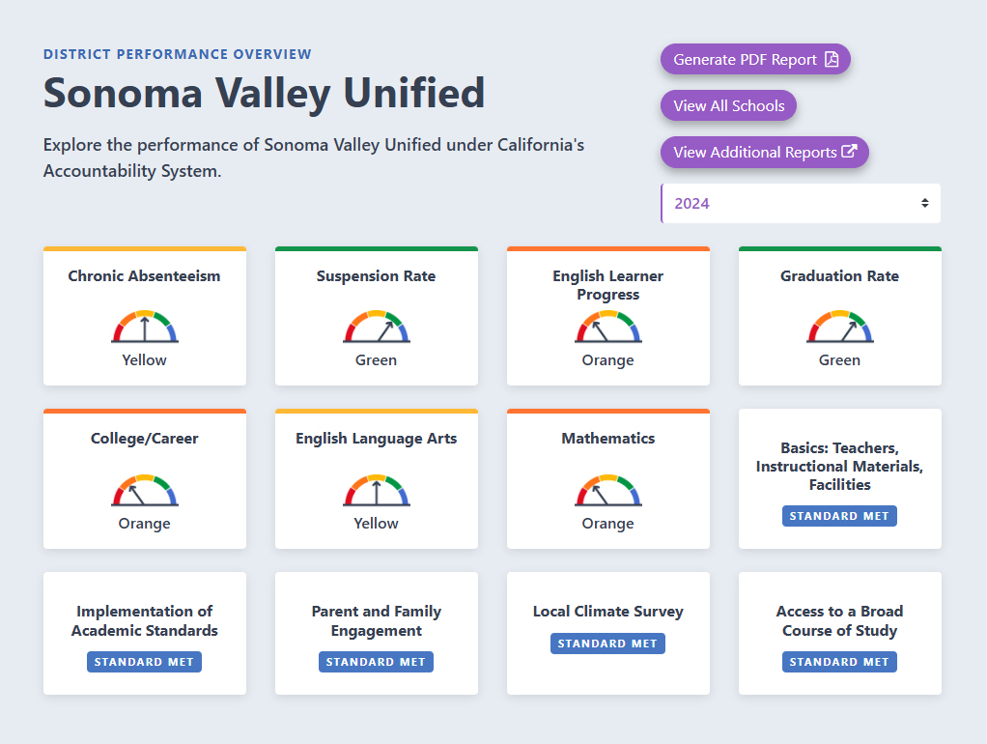Click the Mathematics gauge icon

pos(608,490)
